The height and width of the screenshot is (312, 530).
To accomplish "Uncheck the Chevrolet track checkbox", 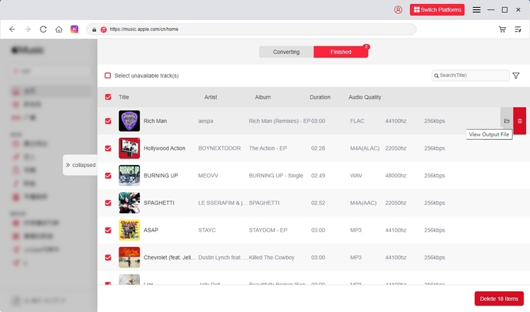I will click(x=108, y=258).
